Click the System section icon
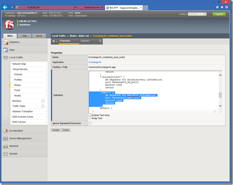This screenshot has height=185, width=233. [x=5, y=154]
